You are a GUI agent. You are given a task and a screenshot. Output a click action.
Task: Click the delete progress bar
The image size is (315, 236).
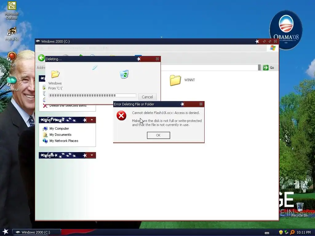92,96
